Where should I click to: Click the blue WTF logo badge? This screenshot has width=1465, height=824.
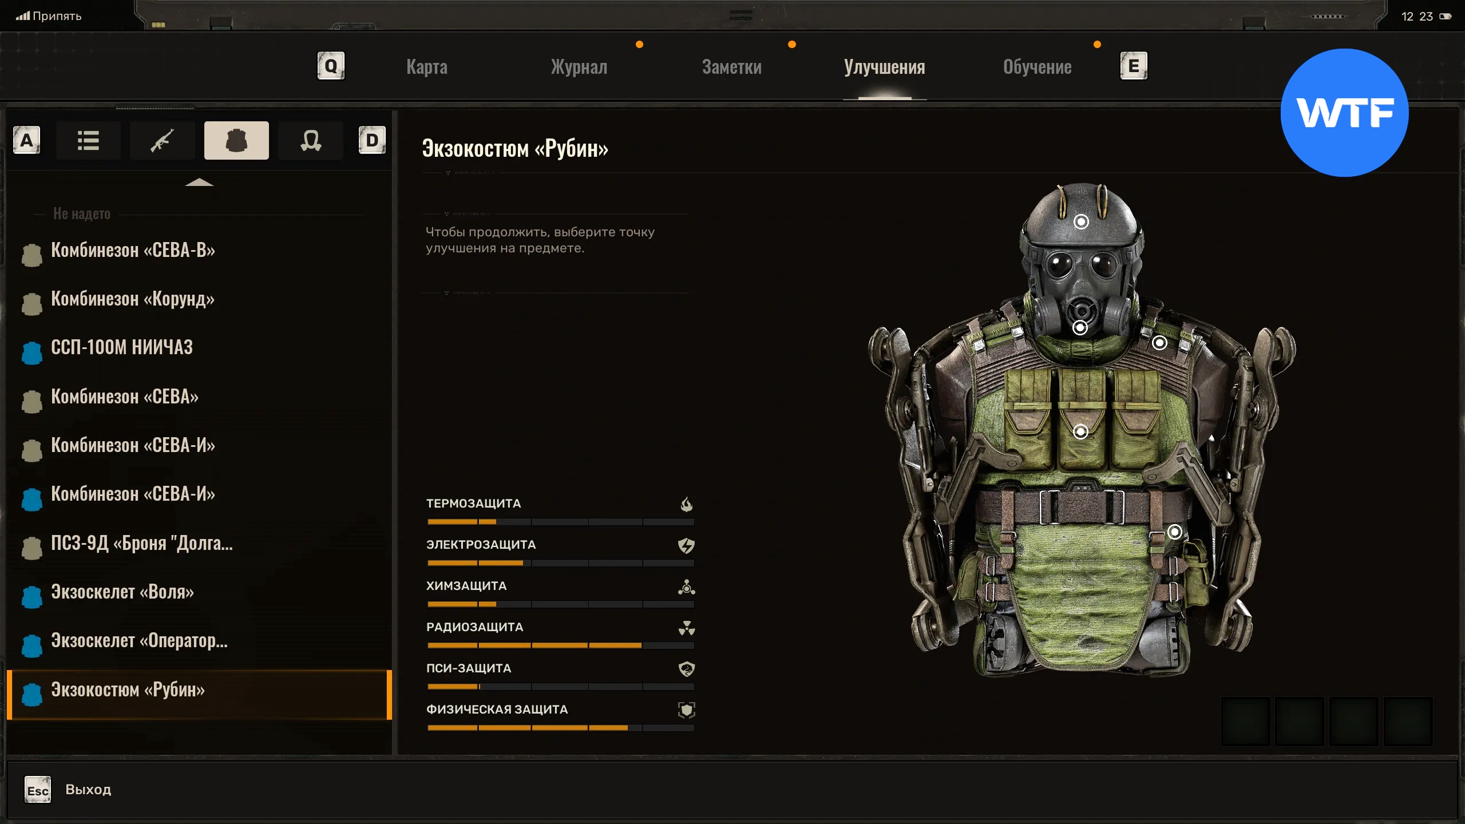[x=1344, y=113]
